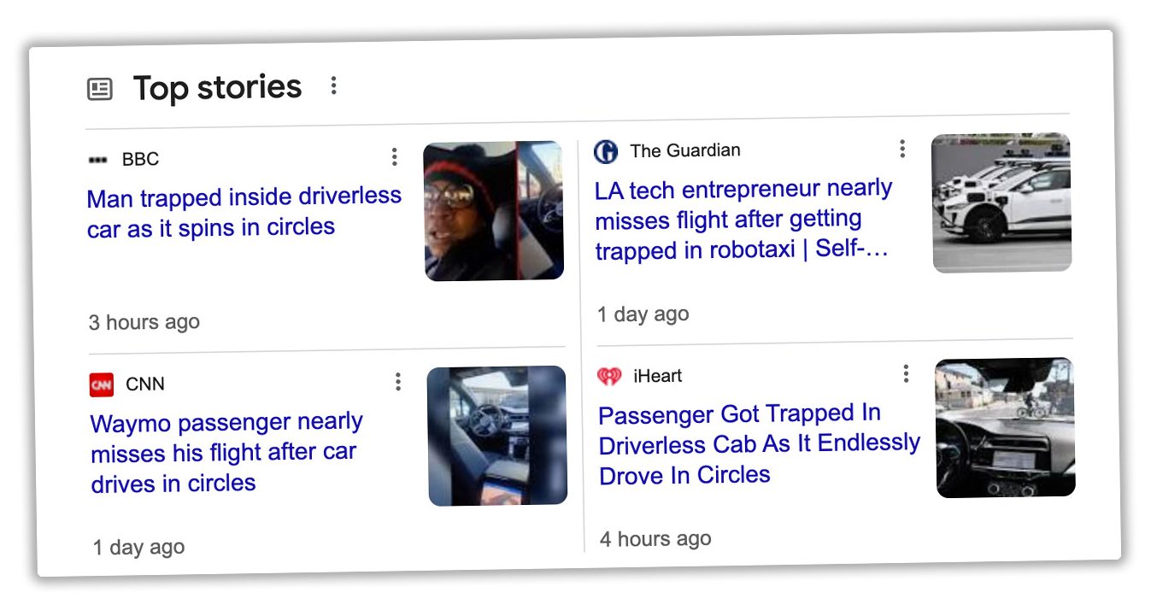Click the iHeart thumbnail showing dashboard view

pyautogui.click(x=1005, y=427)
